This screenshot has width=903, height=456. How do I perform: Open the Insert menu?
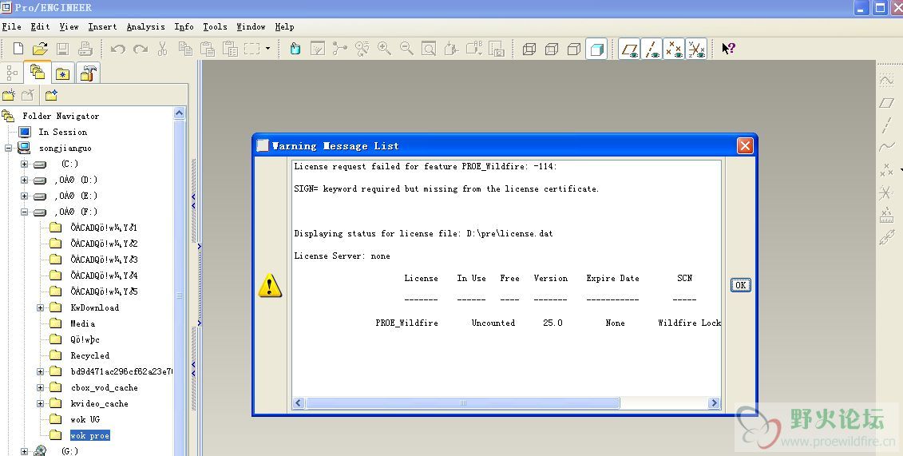(x=102, y=26)
